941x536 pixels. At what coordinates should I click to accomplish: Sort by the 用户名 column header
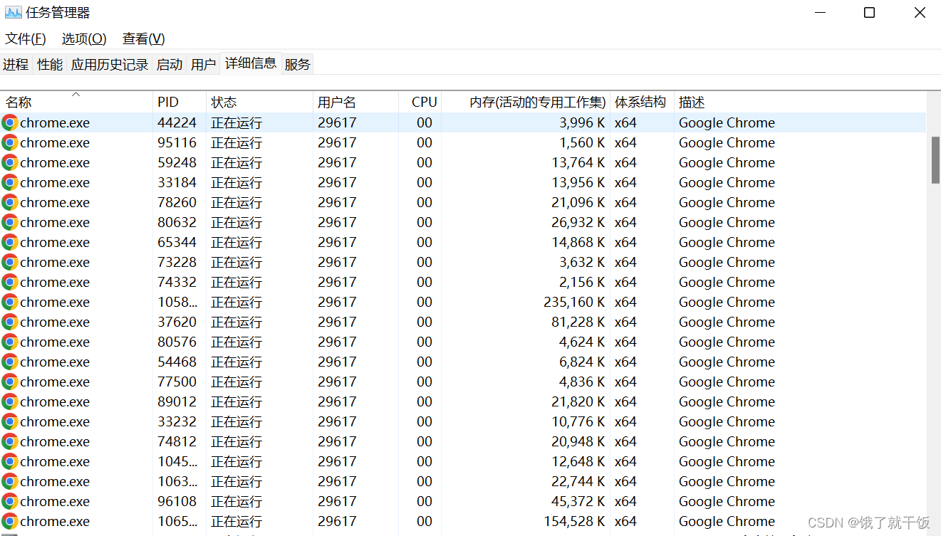point(355,102)
